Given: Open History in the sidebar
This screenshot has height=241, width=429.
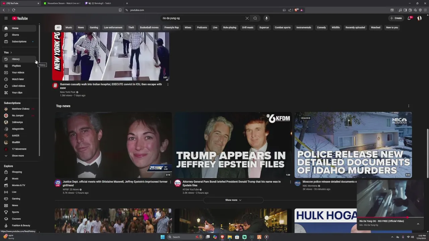Looking at the screenshot, I should coord(19,59).
